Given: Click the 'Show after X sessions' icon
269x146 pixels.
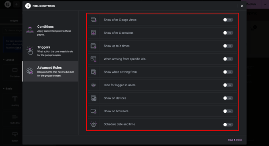Looking at the screenshot, I should 94,33.
